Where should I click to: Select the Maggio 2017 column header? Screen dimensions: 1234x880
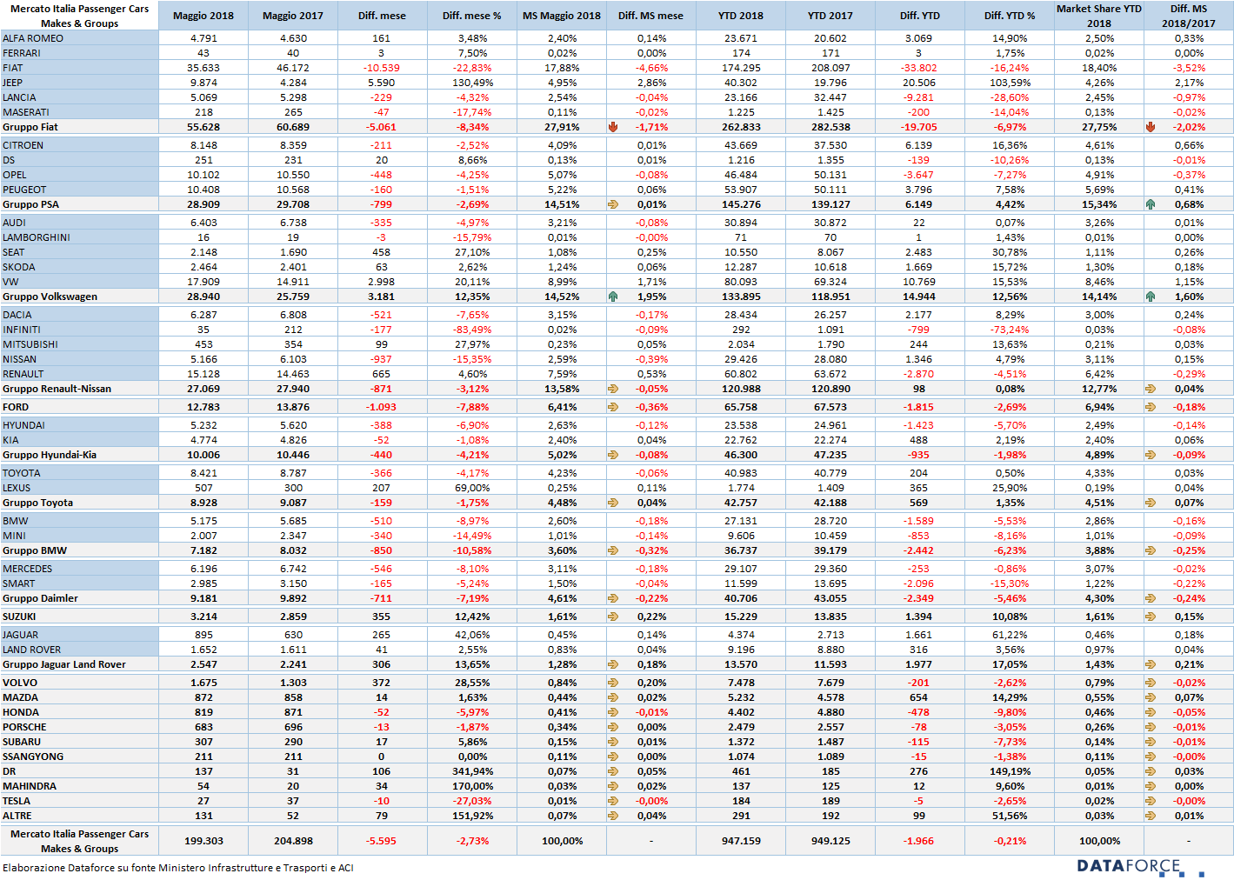click(293, 16)
